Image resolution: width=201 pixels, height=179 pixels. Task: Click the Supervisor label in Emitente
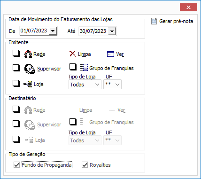point(49,69)
